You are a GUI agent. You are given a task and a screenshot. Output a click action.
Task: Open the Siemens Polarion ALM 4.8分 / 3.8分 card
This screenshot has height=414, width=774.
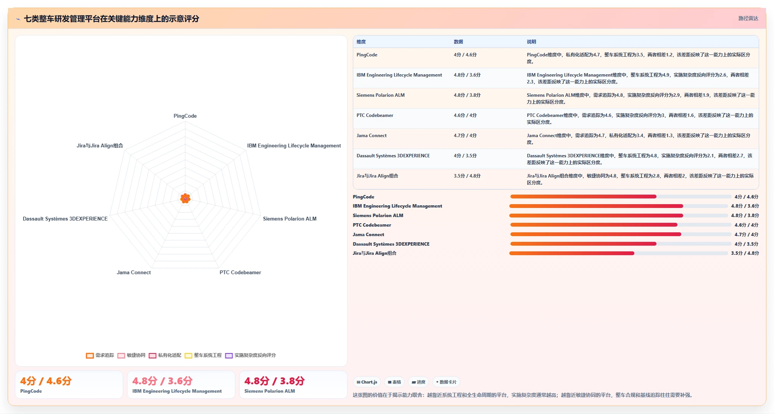click(x=293, y=385)
